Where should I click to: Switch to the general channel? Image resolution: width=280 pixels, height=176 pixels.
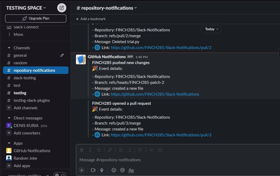tap(21, 55)
